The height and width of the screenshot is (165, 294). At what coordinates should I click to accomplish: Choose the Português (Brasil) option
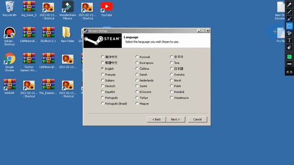pyautogui.click(x=102, y=104)
